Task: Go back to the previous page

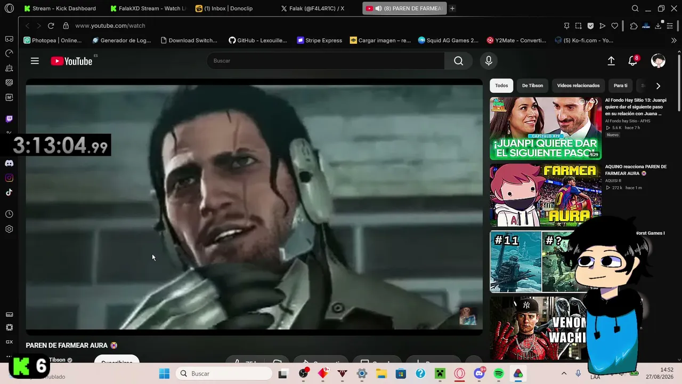Action: 28,26
